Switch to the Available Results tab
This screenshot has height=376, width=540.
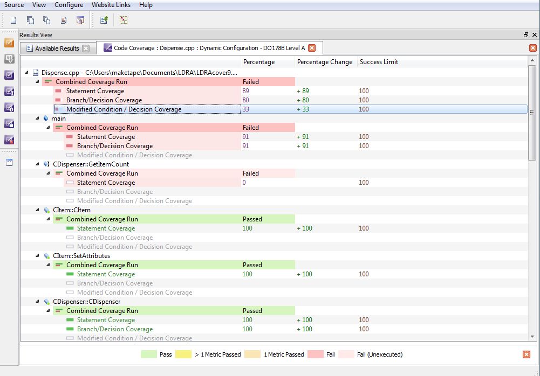57,48
